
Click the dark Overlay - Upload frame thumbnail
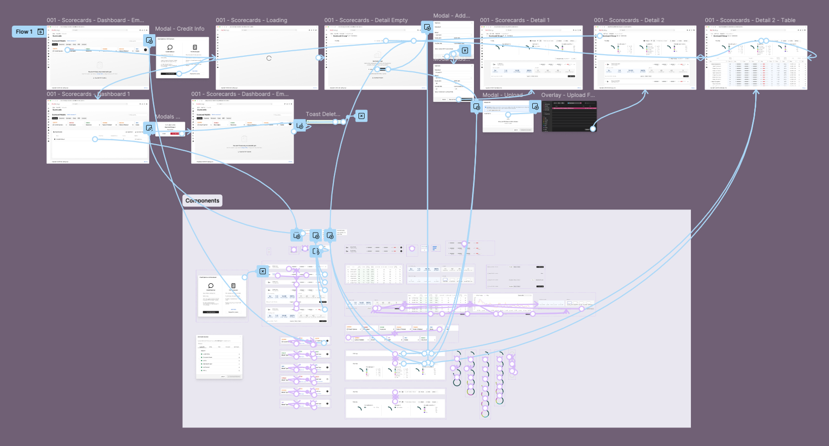coord(569,117)
